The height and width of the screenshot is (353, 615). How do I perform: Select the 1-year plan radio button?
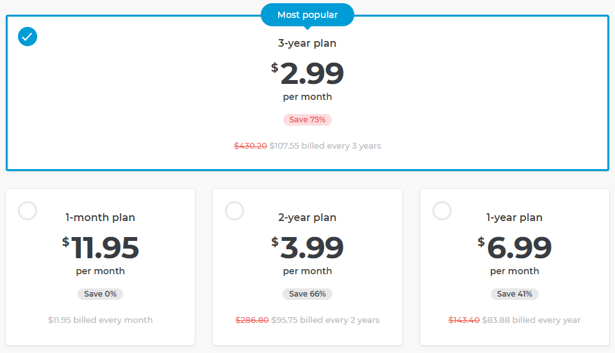click(x=442, y=211)
